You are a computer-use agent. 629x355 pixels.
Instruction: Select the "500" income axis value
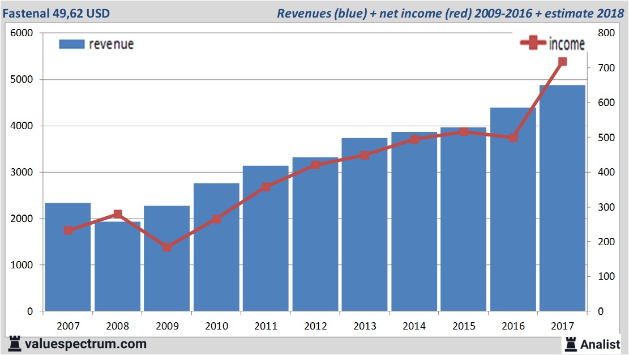[606, 137]
